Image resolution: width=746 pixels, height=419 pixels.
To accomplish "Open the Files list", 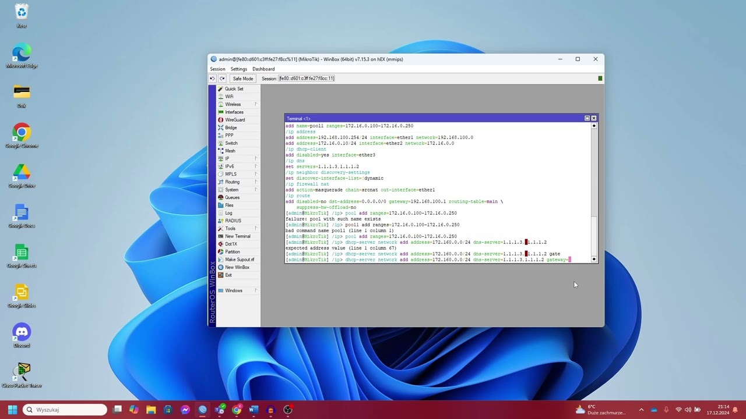I will coord(229,205).
